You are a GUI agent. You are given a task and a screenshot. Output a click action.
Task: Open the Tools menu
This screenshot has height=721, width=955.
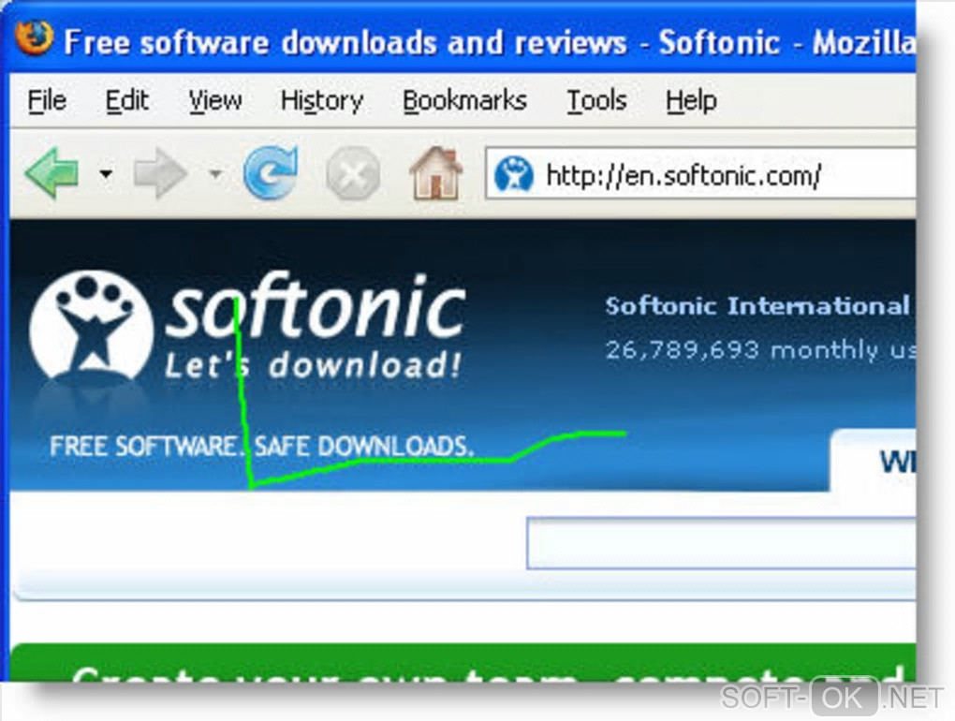(x=596, y=100)
